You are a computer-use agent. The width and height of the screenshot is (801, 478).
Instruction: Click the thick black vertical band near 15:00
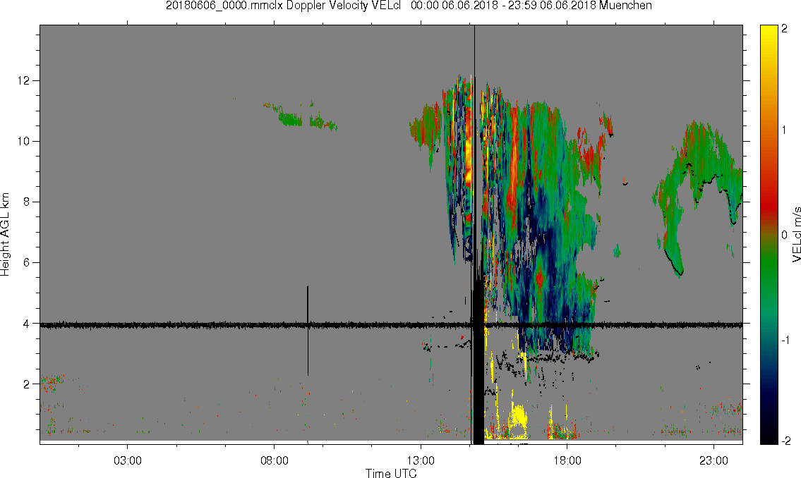coord(478,362)
